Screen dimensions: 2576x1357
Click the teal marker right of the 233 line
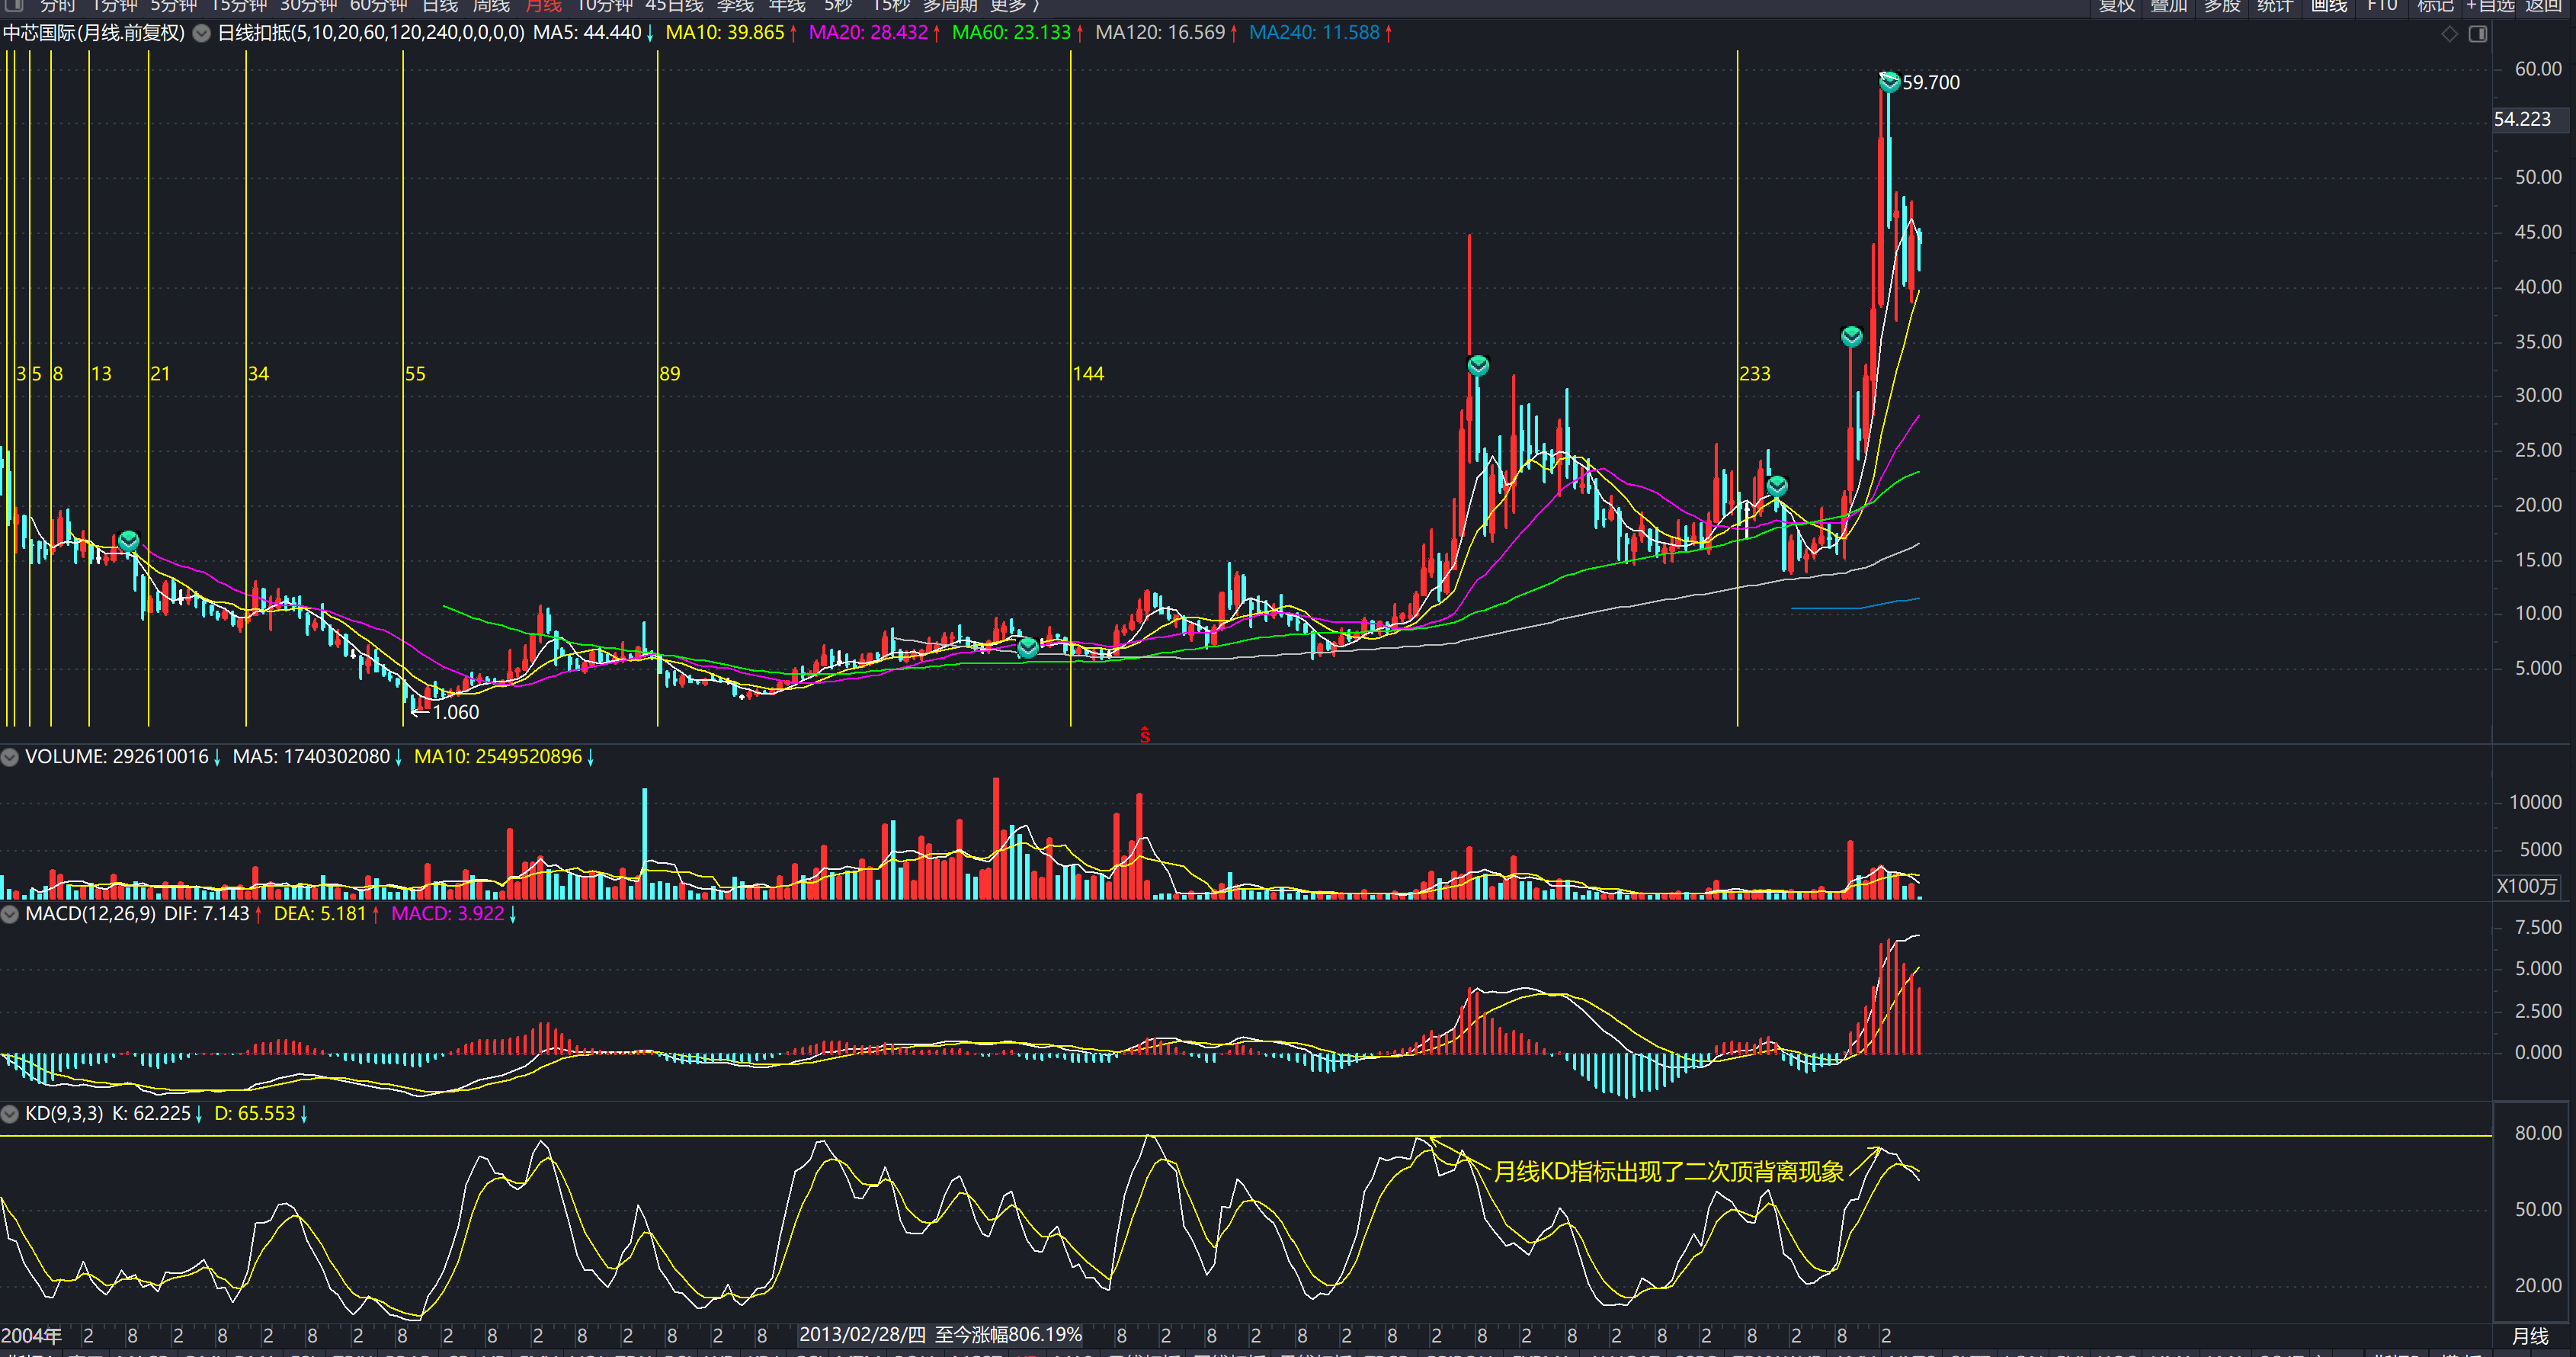(1777, 486)
